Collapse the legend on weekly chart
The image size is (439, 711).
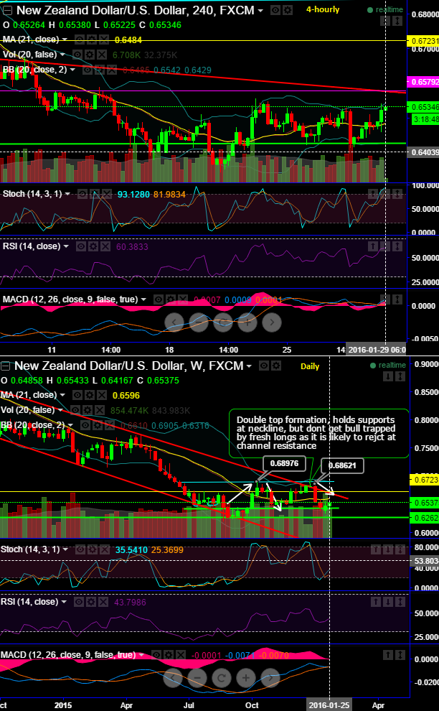[x=5, y=366]
